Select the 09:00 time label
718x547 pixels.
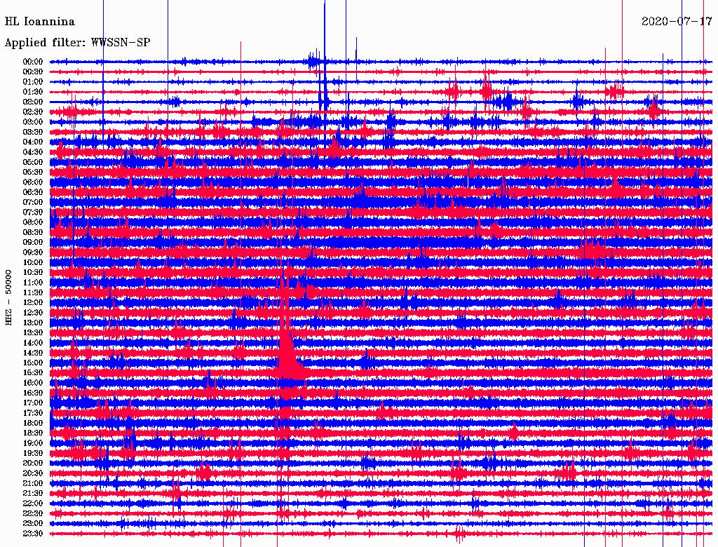(33, 243)
